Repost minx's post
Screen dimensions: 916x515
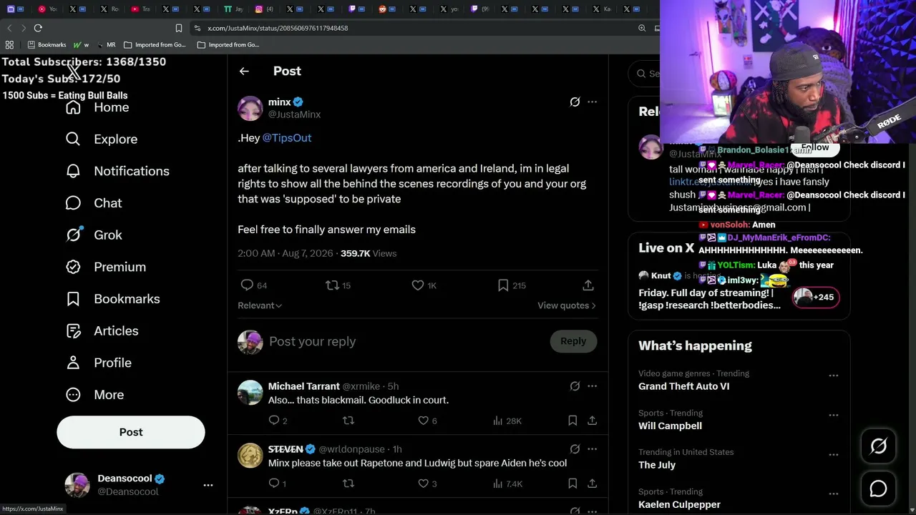332,285
